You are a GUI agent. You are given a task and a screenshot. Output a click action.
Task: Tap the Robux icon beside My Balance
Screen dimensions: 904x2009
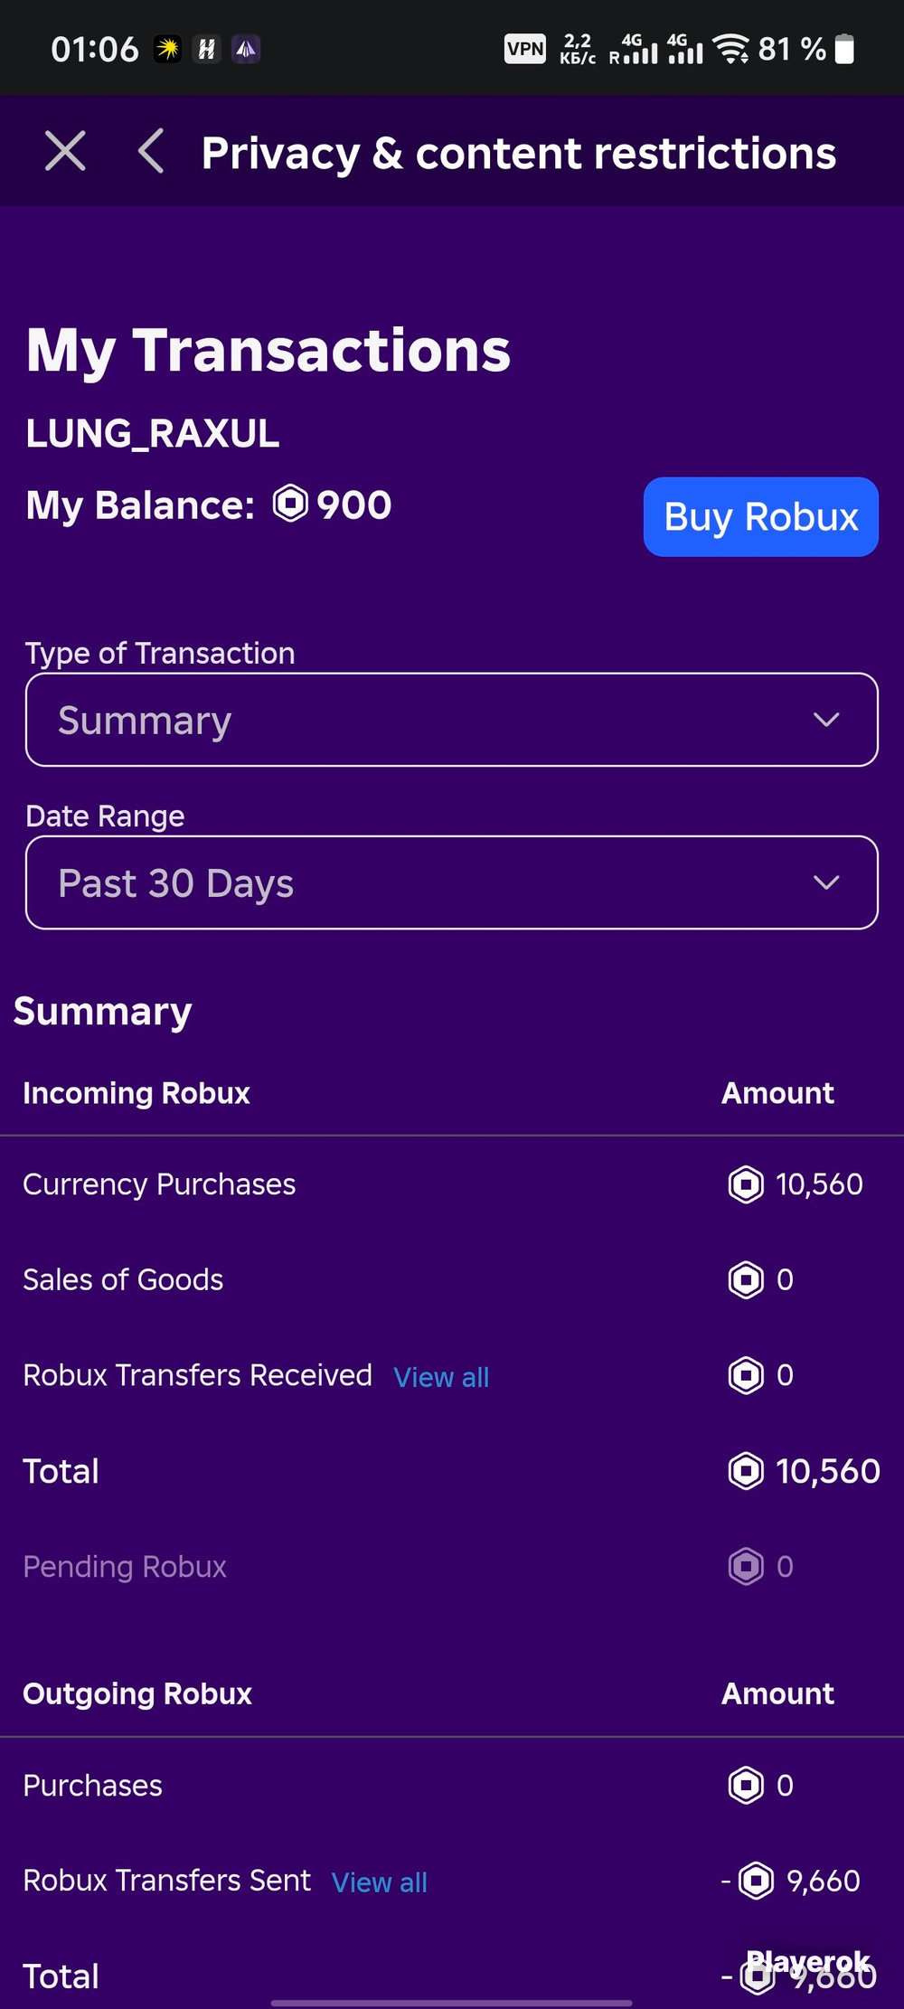click(291, 504)
